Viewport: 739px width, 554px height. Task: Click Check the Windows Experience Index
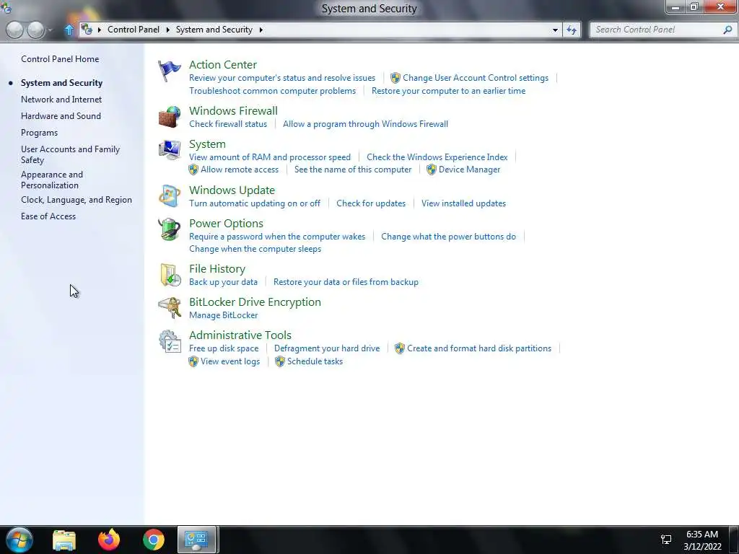point(437,157)
